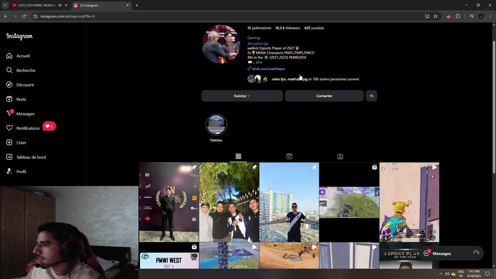Open Reels in the sidebar
The image size is (496, 279).
[x=16, y=99]
